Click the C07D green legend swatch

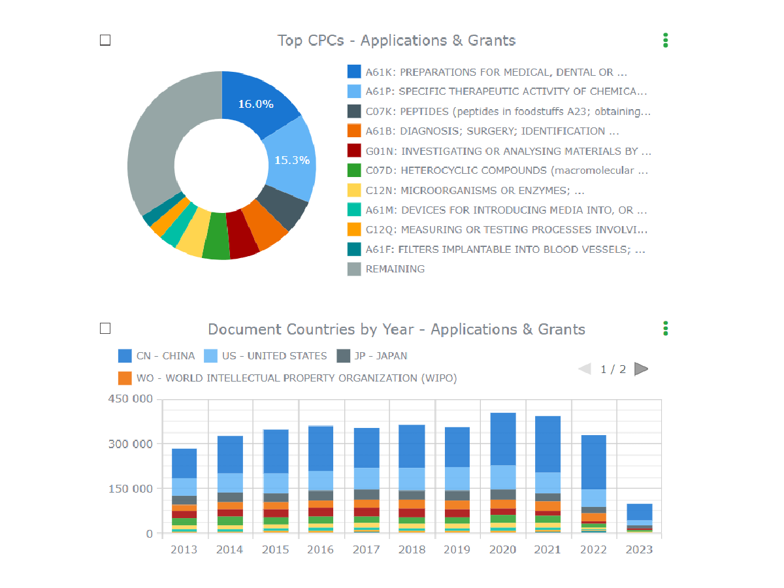354,171
